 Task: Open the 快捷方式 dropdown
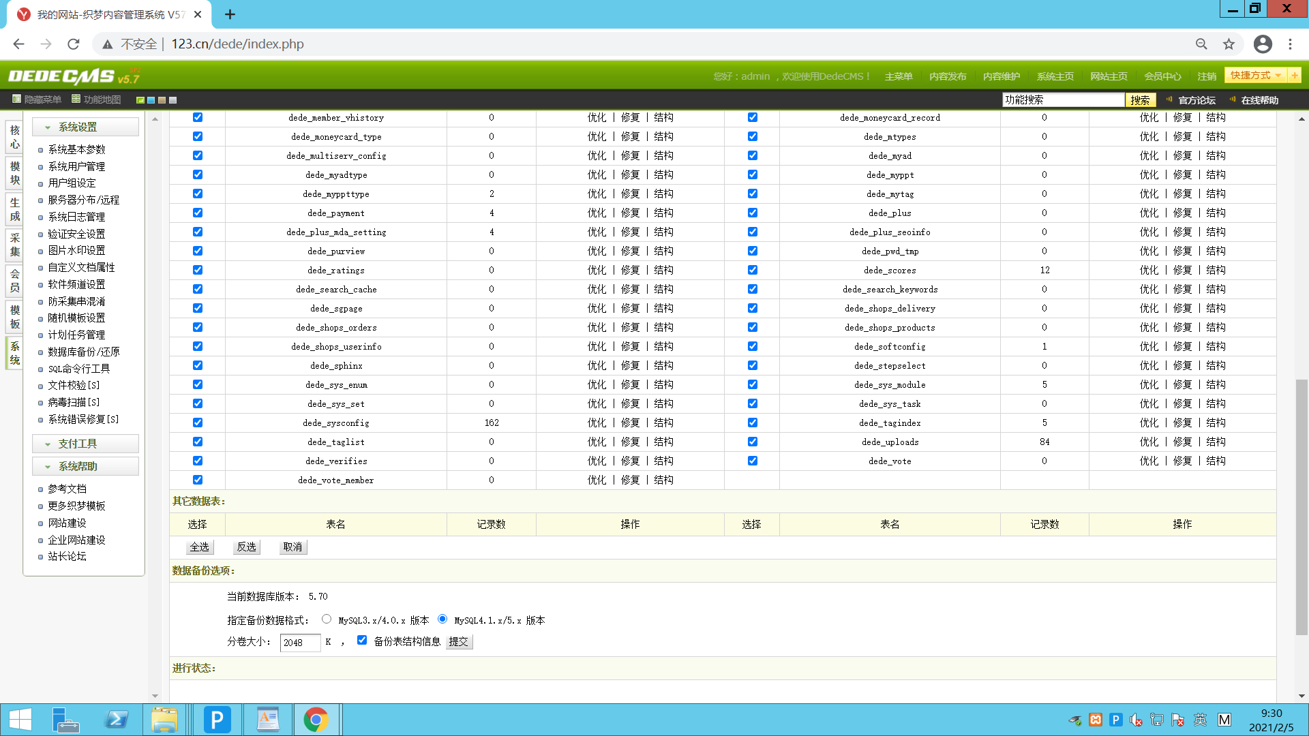(1256, 76)
